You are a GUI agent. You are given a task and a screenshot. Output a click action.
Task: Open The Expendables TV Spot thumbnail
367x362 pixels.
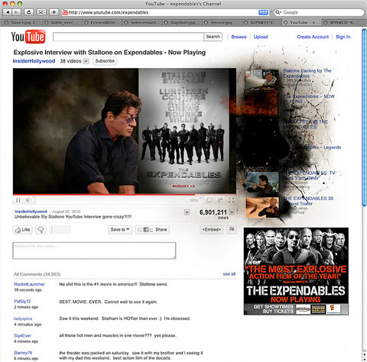262,183
